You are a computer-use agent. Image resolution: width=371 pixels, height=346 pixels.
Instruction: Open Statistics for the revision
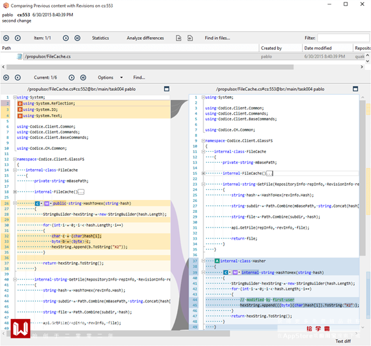coord(100,38)
